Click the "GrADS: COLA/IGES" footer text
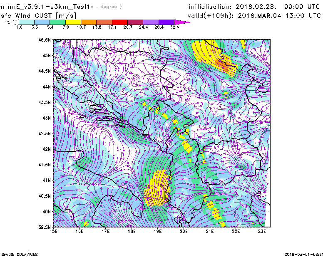333x257 pixels. pos(20,255)
